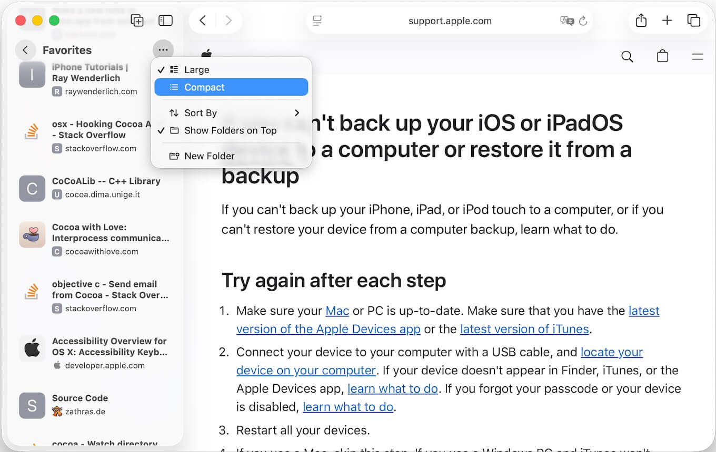Toggle the sidebar panel icon
Image resolution: width=716 pixels, height=452 pixels.
pyautogui.click(x=165, y=20)
